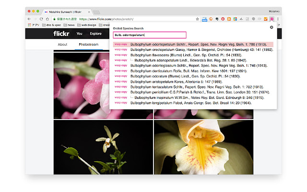Click the browser forward arrow
Viewport: 307px width, 192px height.
35,19
